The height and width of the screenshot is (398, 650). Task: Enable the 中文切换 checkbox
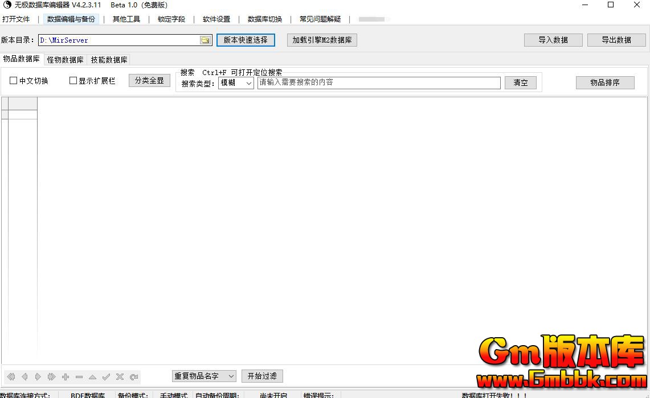click(13, 80)
